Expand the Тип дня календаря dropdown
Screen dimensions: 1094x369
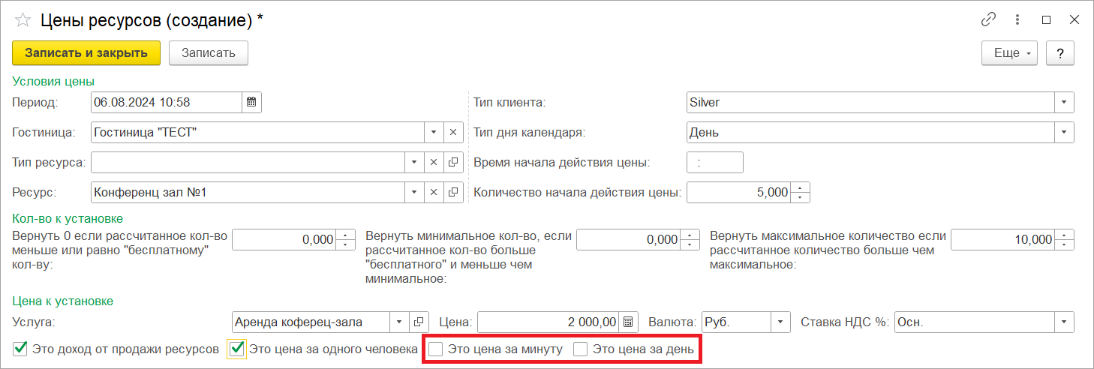[1065, 132]
